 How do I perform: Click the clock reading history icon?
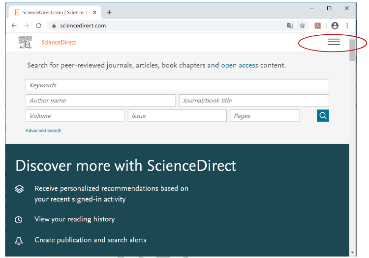tap(19, 220)
